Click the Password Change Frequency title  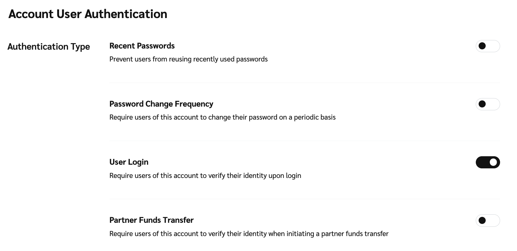161,104
